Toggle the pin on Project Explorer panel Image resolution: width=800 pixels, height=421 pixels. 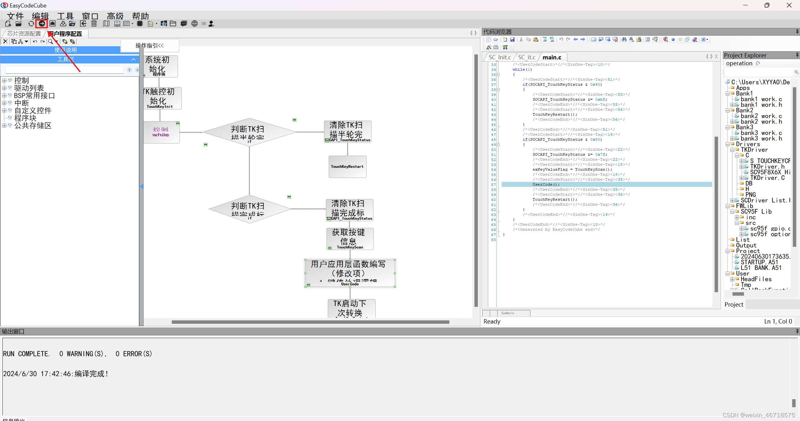pyautogui.click(x=797, y=55)
